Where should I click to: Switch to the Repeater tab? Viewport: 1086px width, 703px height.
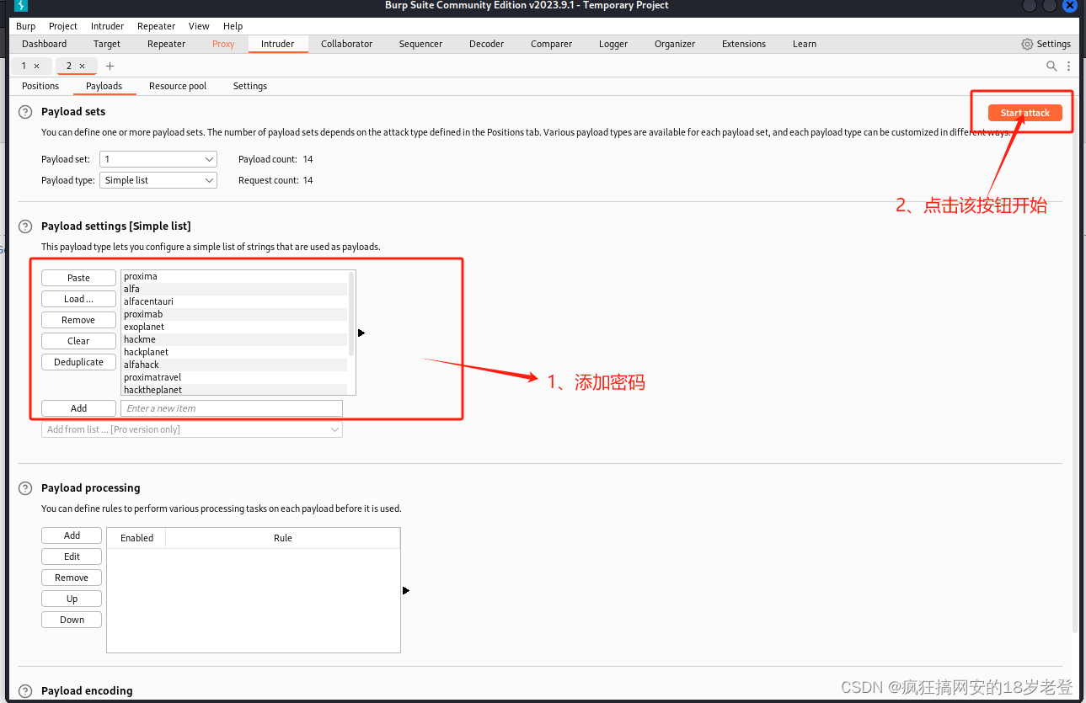coord(167,44)
